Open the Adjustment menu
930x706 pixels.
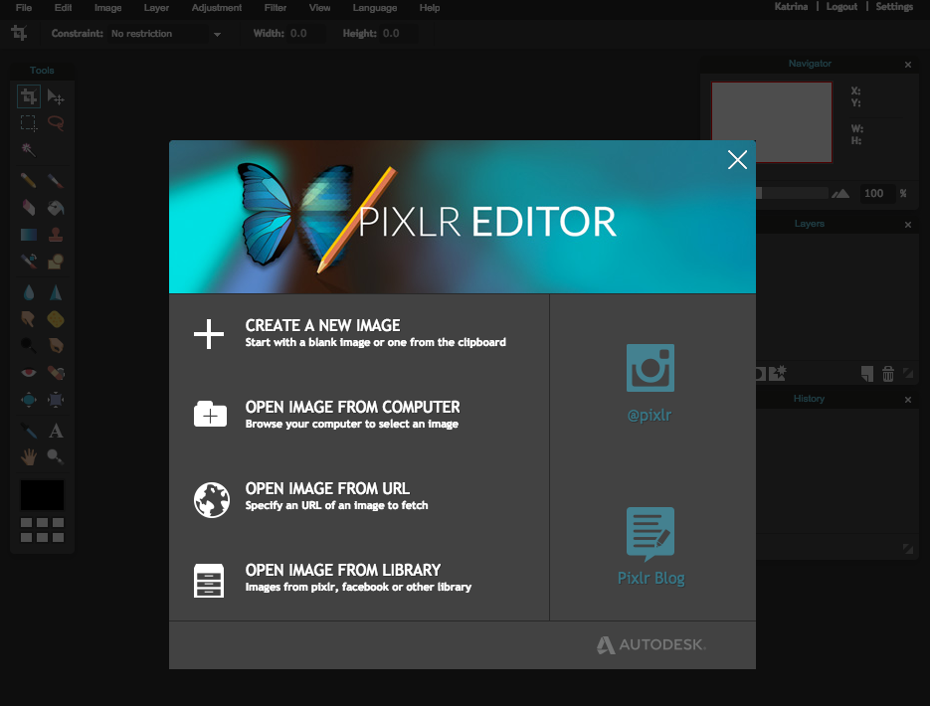click(217, 8)
